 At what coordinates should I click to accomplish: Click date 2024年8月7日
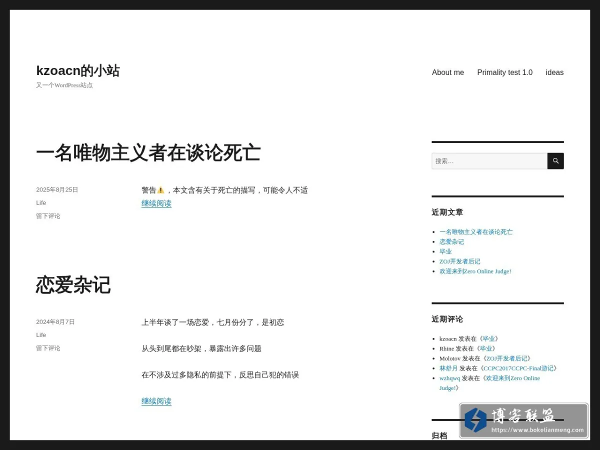pos(55,321)
